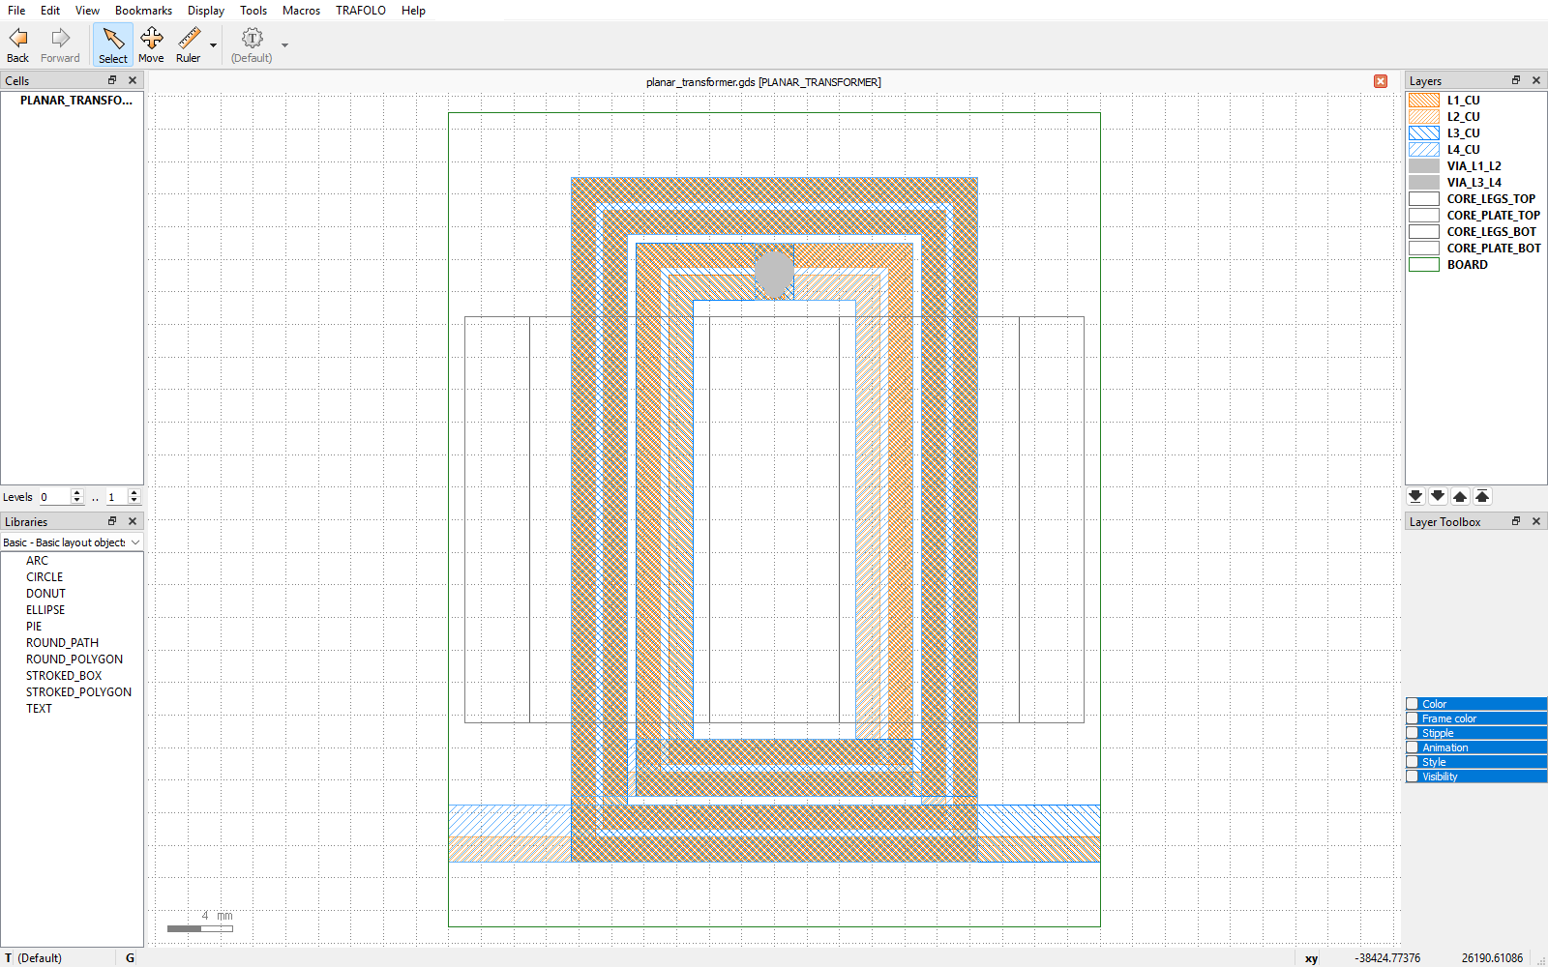This screenshot has height=967, width=1548.
Task: Select the PLANAR_TRANSFO... cell in Cells tree
Action: coord(76,101)
